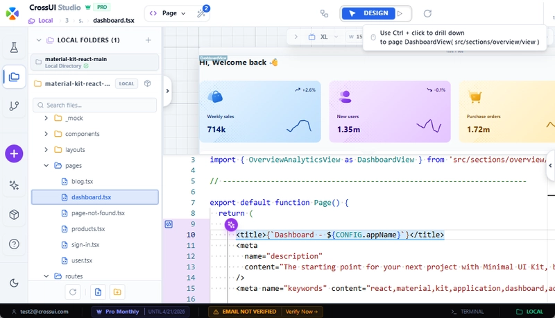Click the right chevron in canvas toolbar

[296, 37]
